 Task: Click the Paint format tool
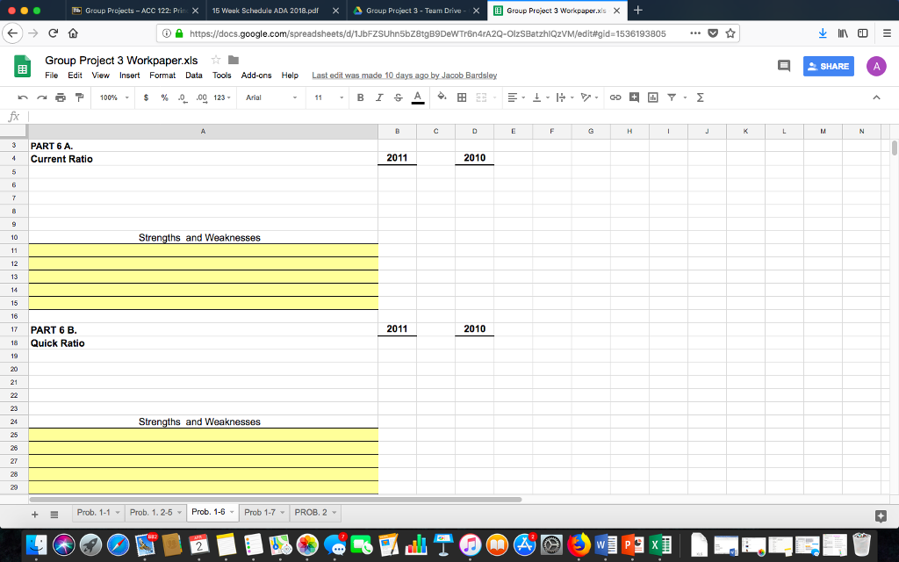[80, 97]
